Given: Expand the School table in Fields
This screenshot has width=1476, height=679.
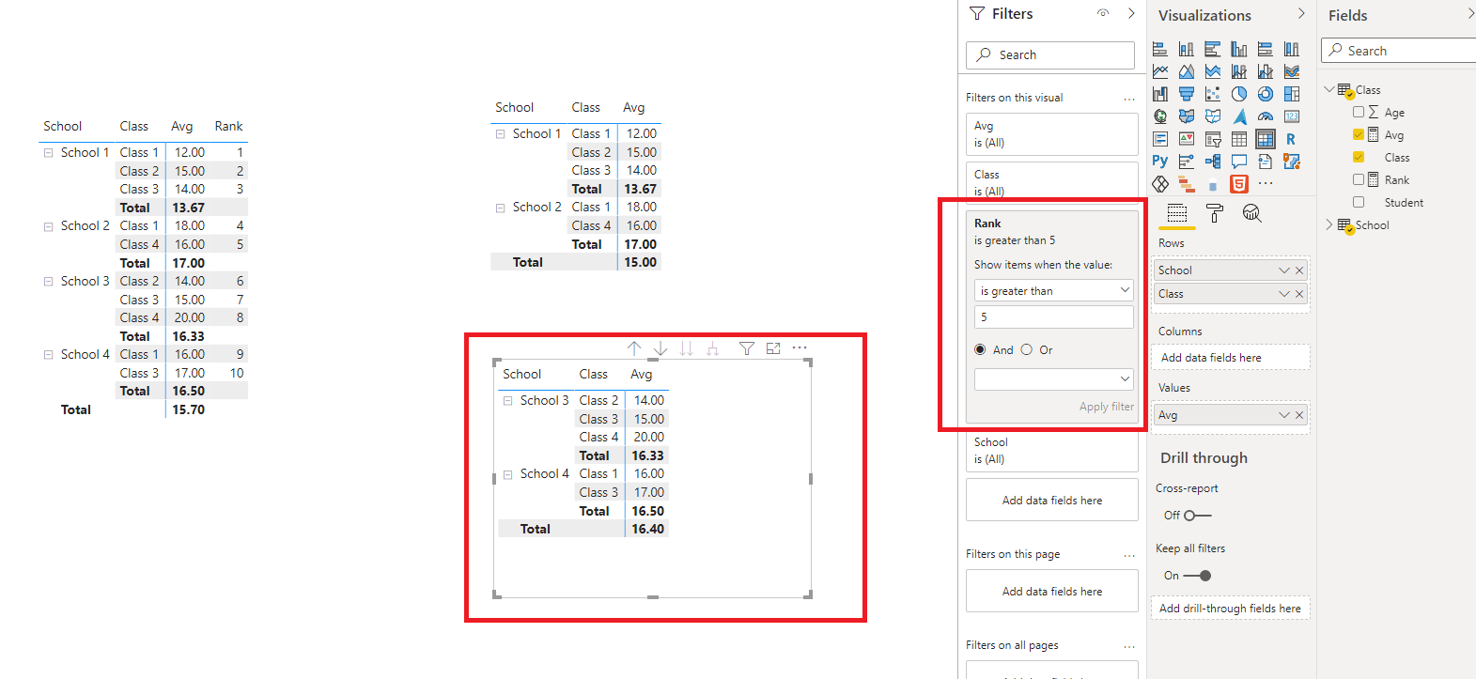Looking at the screenshot, I should coord(1329,224).
